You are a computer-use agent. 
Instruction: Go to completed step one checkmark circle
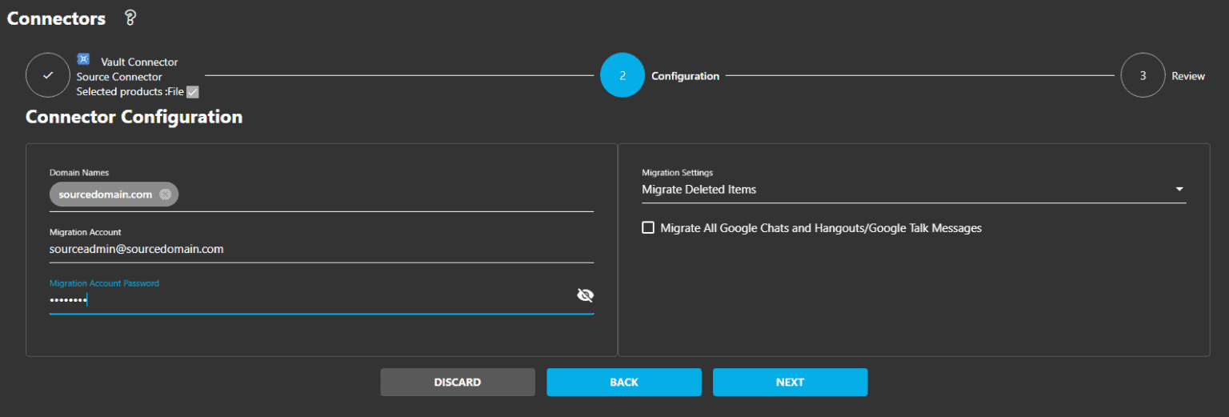(x=48, y=75)
